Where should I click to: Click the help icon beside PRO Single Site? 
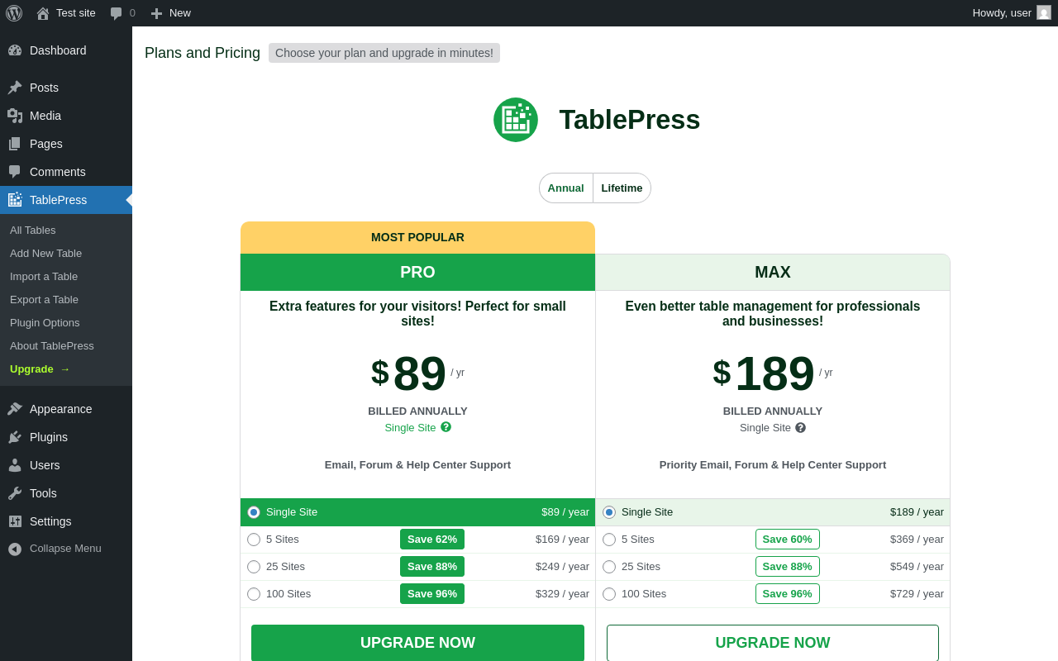(x=446, y=427)
